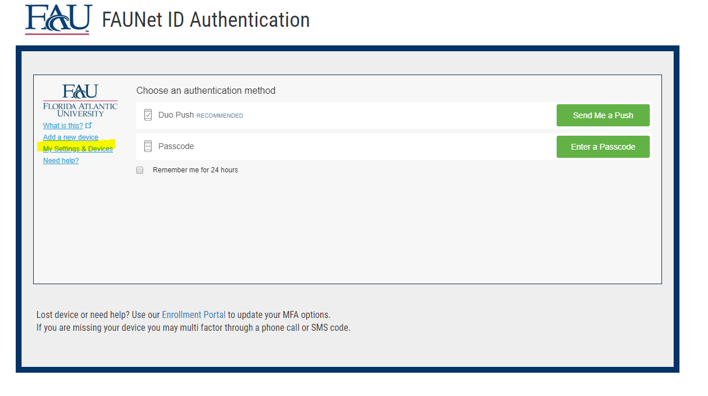Screen dimensions: 708x396
Task: Open "Add a new device"
Action: point(70,137)
